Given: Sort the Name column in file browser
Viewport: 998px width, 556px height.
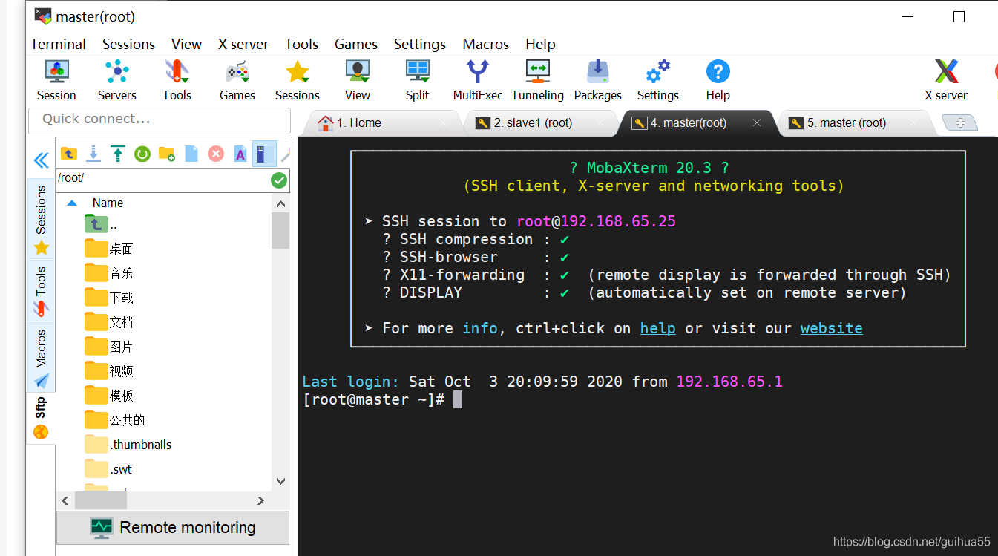Looking at the screenshot, I should tap(106, 202).
